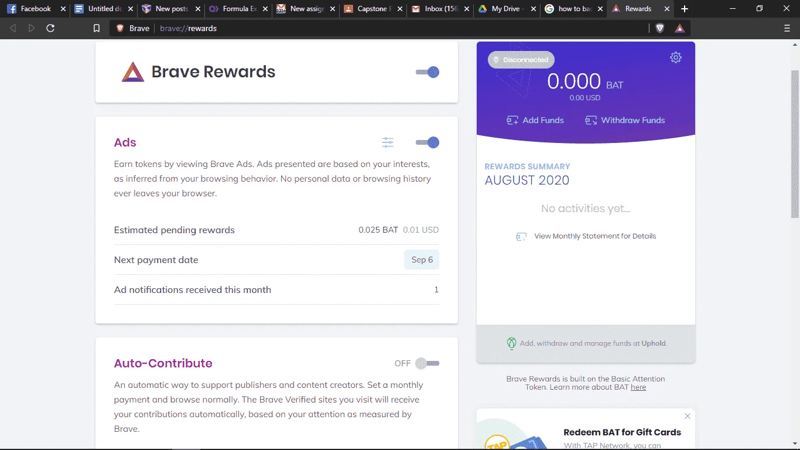Go back to previous page

13,28
